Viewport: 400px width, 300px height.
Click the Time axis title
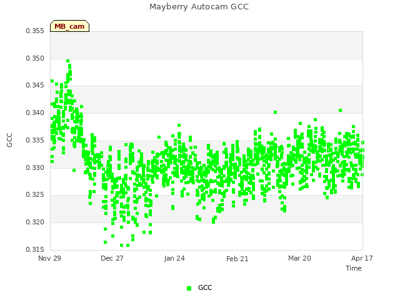[x=354, y=268]
